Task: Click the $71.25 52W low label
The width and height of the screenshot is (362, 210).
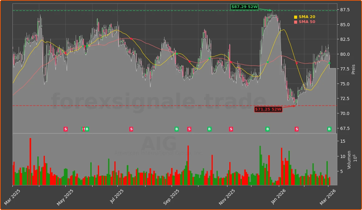Action: [x=268, y=109]
